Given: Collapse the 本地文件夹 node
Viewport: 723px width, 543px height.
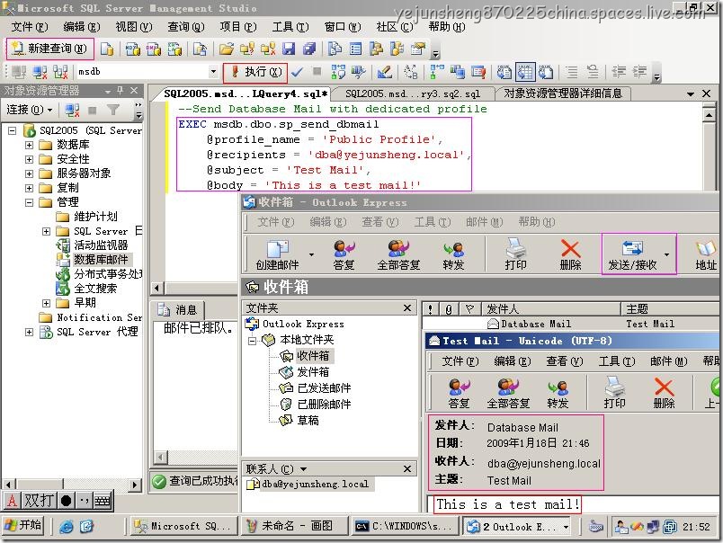Looking at the screenshot, I should 252,341.
